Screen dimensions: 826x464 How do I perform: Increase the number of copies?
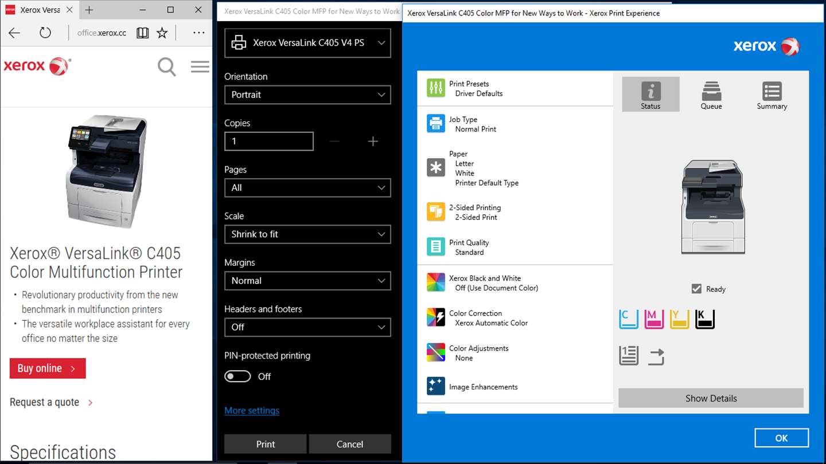373,141
